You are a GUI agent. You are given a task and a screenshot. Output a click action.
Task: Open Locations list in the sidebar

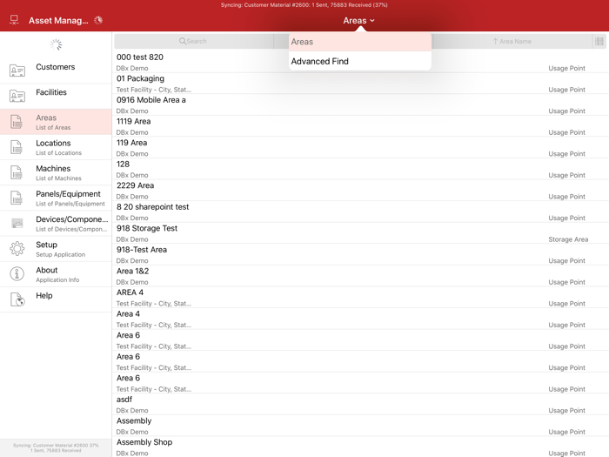[56, 147]
